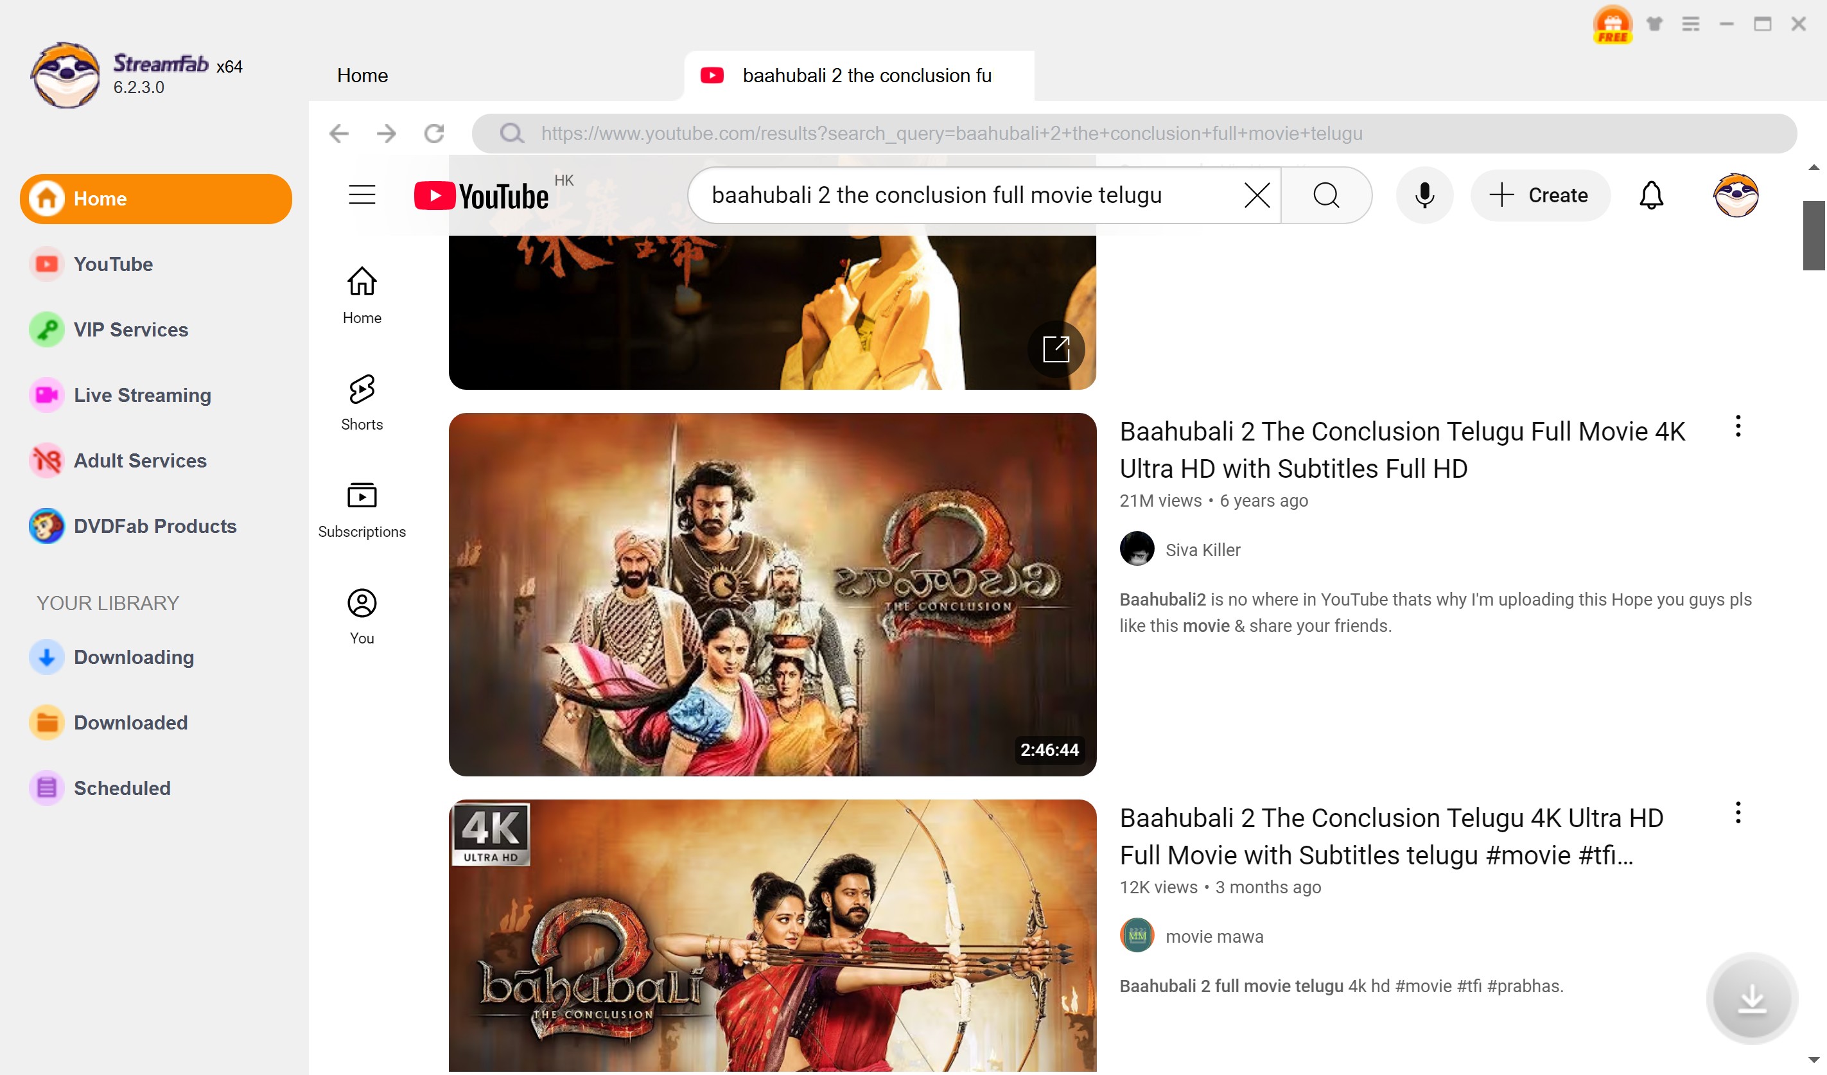Click the version text 6.2.3.0
Viewport: 1827px width, 1075px height.
pyautogui.click(x=139, y=88)
